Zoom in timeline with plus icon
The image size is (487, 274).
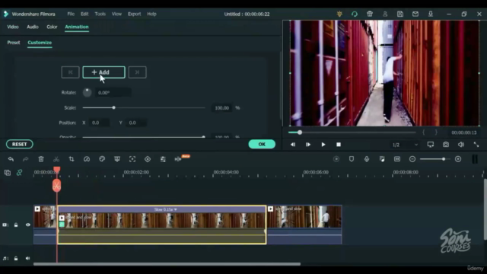click(x=458, y=159)
